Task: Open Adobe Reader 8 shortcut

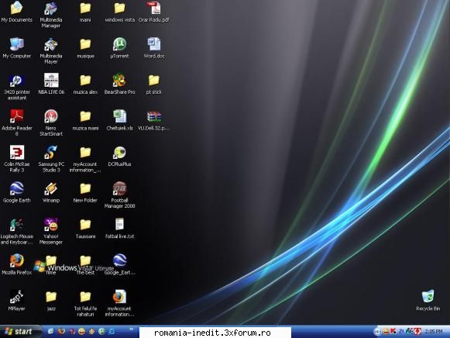Action: 16,123
